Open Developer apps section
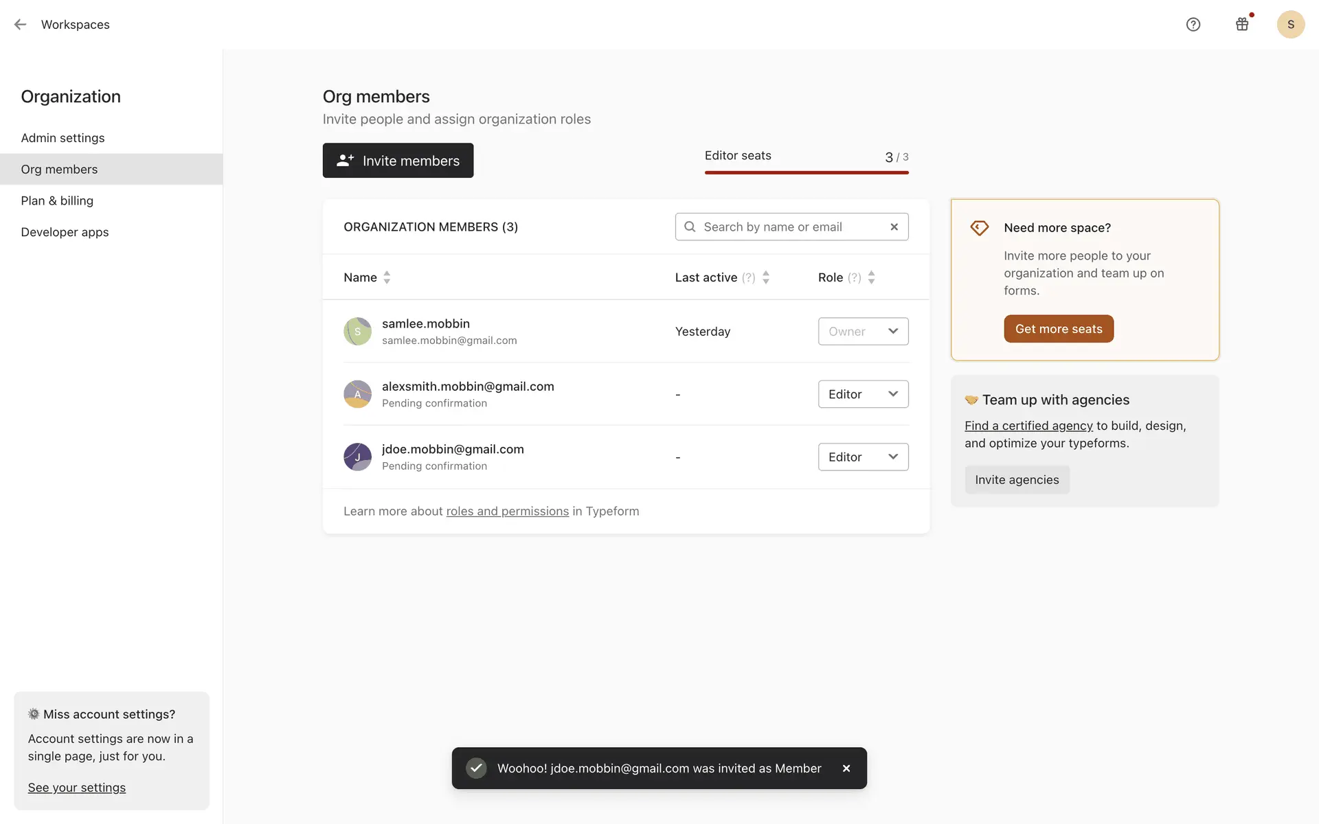Image resolution: width=1319 pixels, height=824 pixels. pos(65,232)
